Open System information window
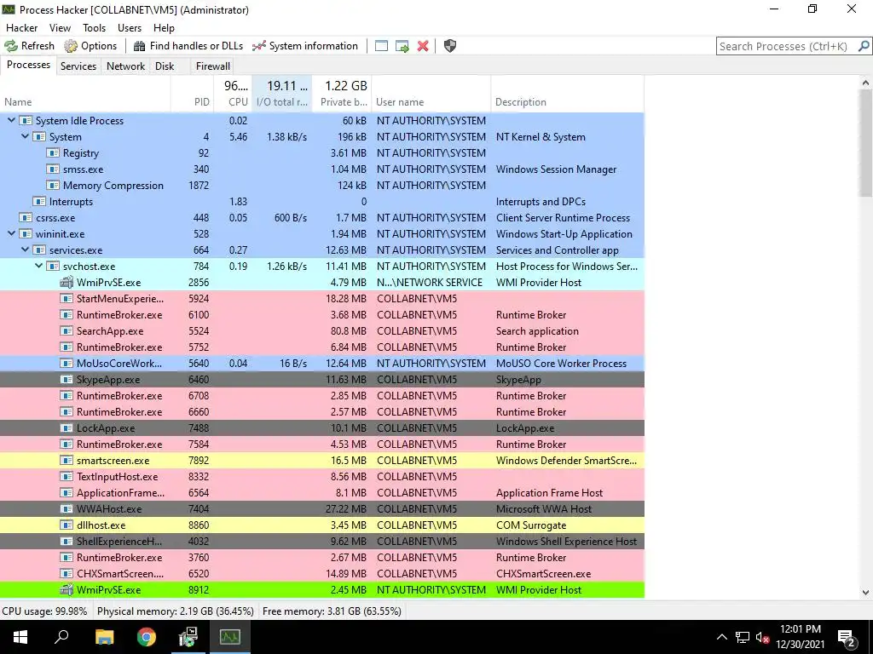The height and width of the screenshot is (654, 873). pyautogui.click(x=305, y=46)
